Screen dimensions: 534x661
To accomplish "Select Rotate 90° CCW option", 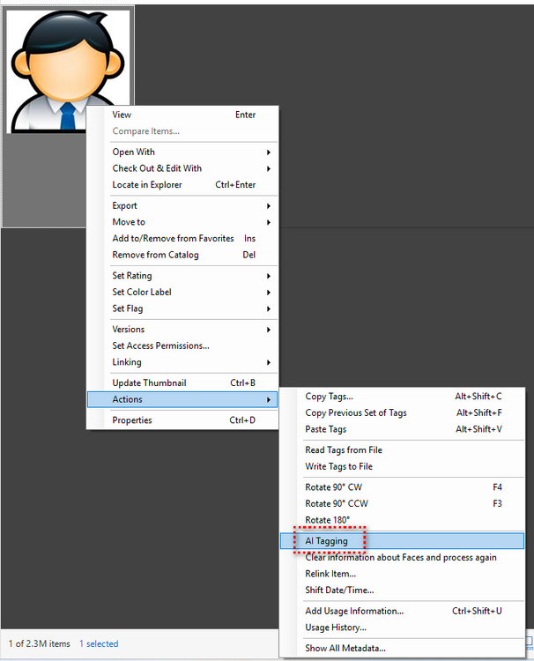I will tap(337, 504).
